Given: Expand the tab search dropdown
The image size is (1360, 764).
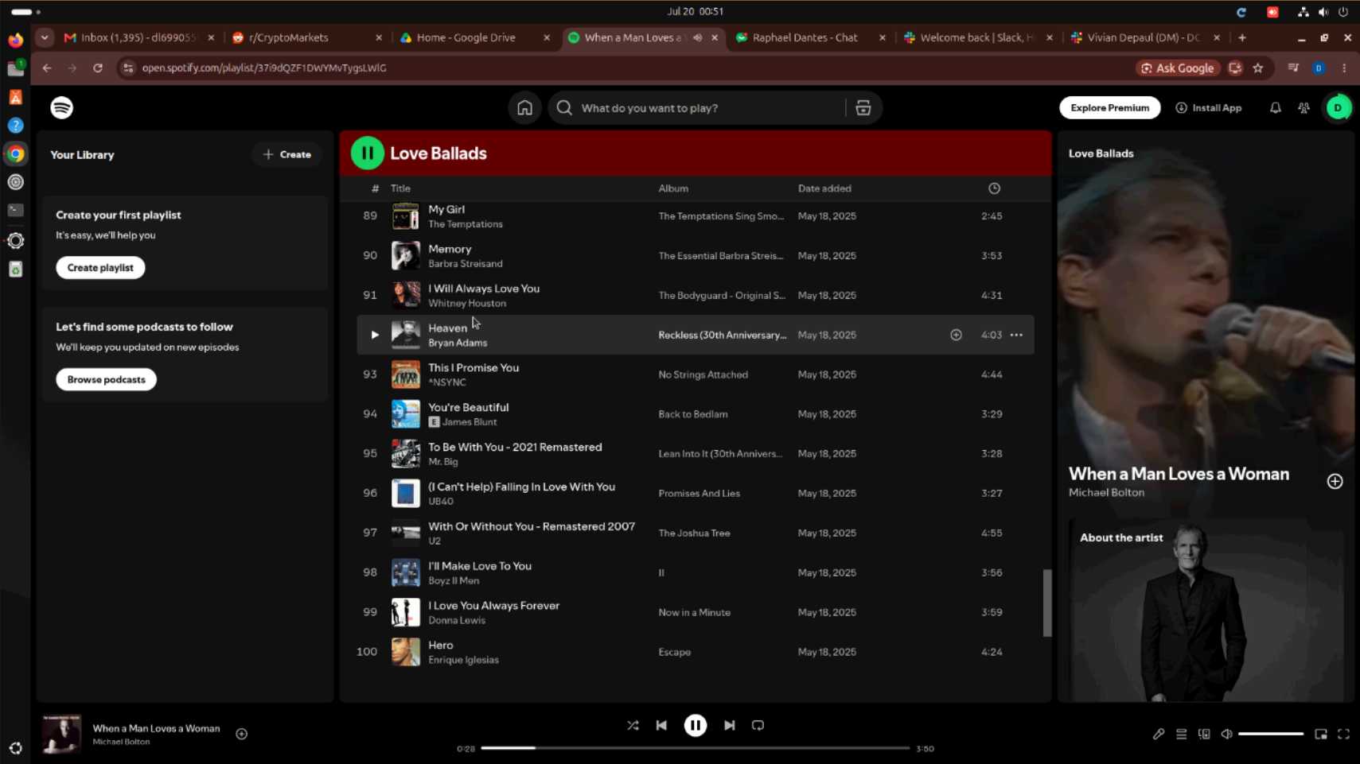Looking at the screenshot, I should 45,37.
